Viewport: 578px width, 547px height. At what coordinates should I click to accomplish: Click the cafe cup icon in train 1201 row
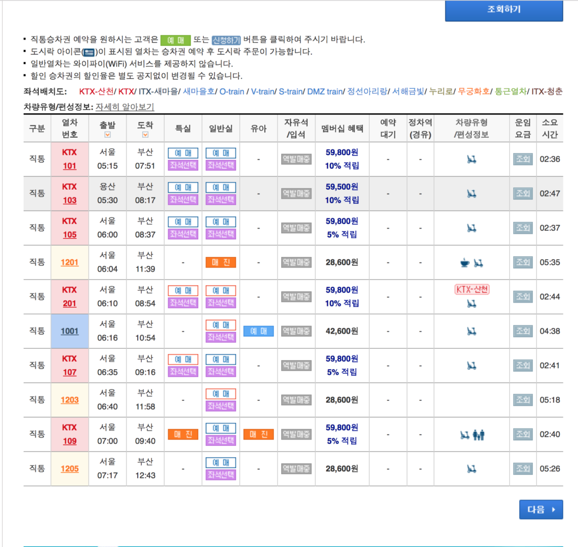click(465, 262)
